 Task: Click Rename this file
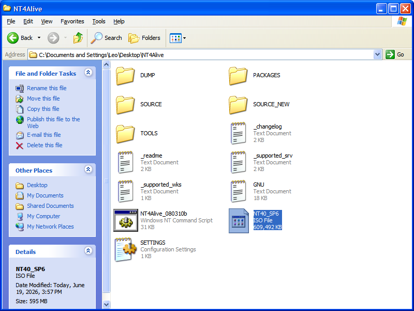click(47, 88)
